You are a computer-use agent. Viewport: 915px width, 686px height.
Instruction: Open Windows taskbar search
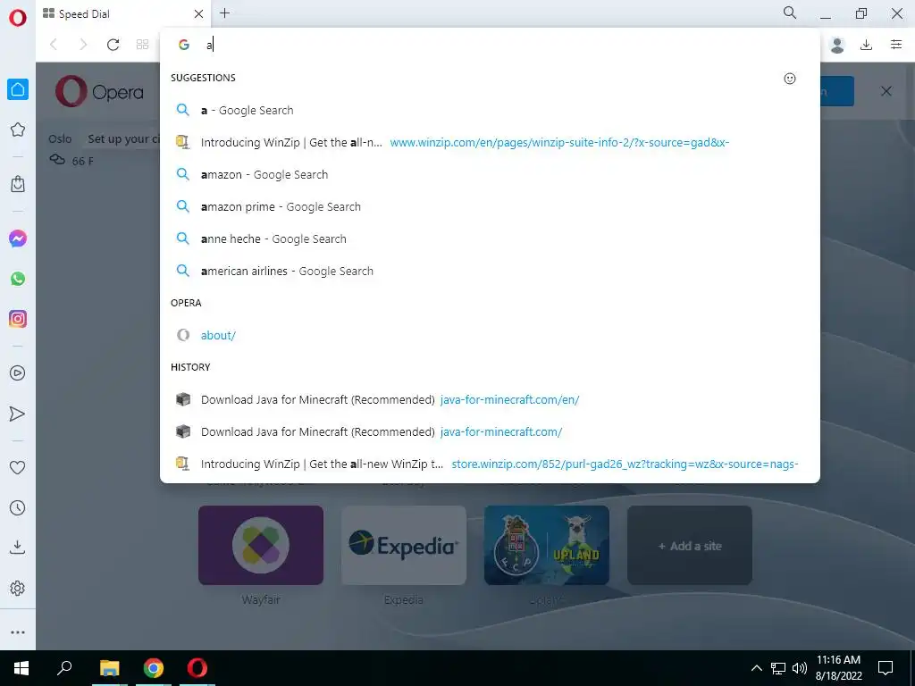64,668
